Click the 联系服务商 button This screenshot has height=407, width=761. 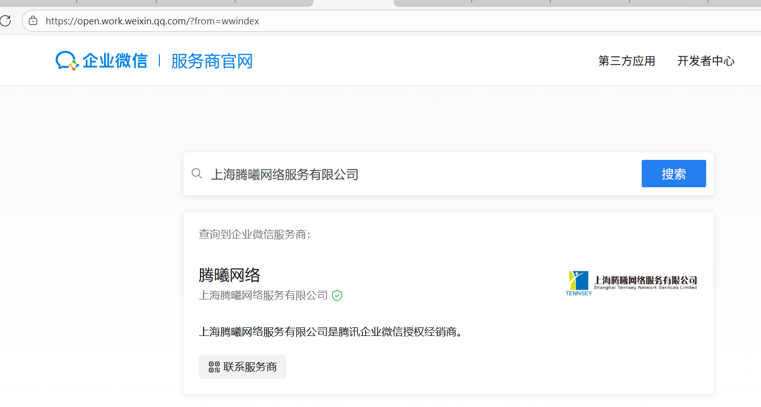(242, 366)
